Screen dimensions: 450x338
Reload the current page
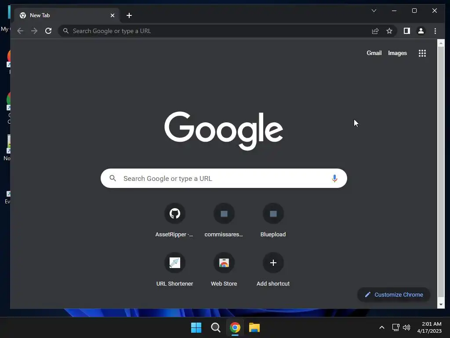click(x=48, y=31)
